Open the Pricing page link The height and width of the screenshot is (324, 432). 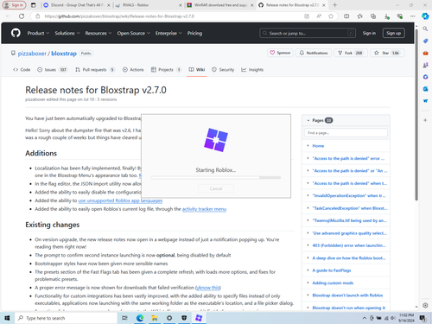(x=194, y=33)
